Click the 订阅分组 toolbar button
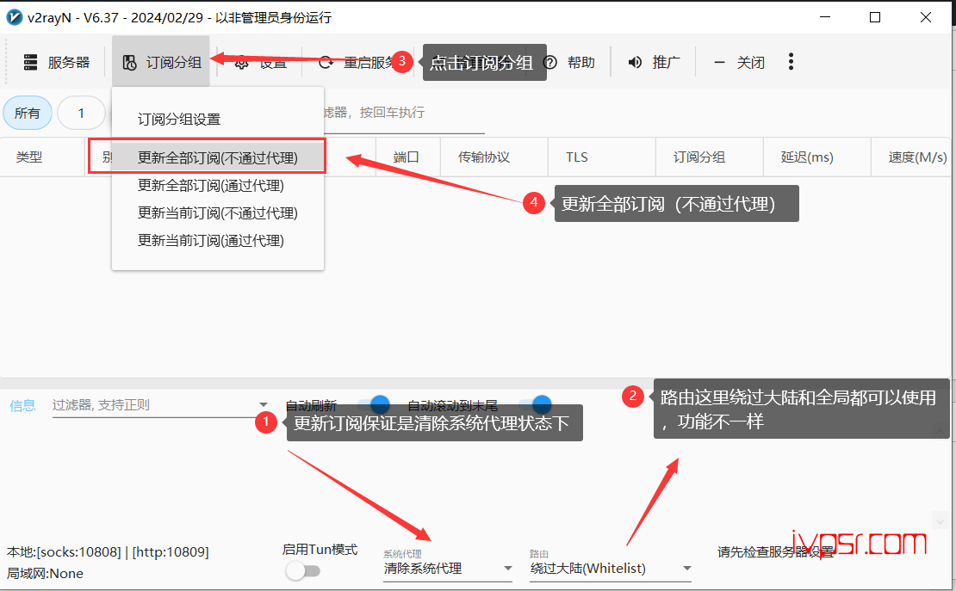 point(162,62)
